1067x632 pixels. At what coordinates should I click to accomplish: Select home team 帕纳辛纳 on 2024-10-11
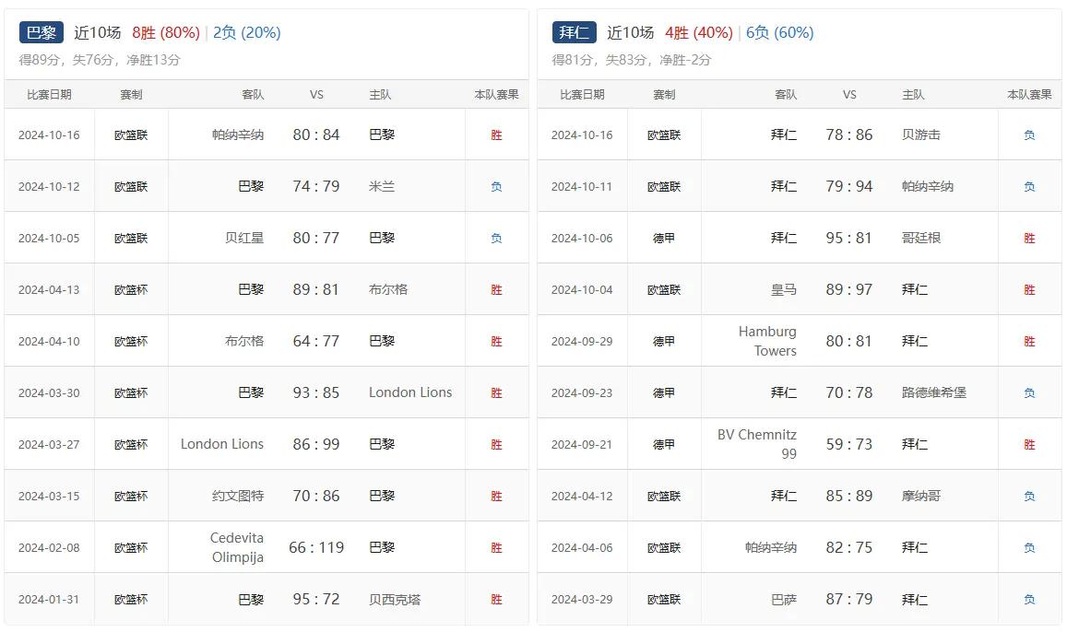click(x=928, y=186)
